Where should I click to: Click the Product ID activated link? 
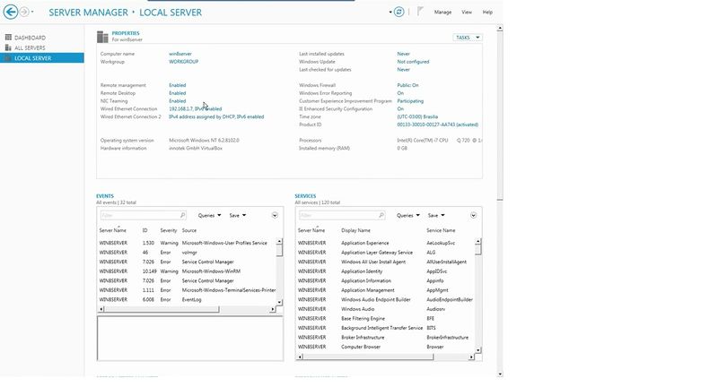coord(438,125)
